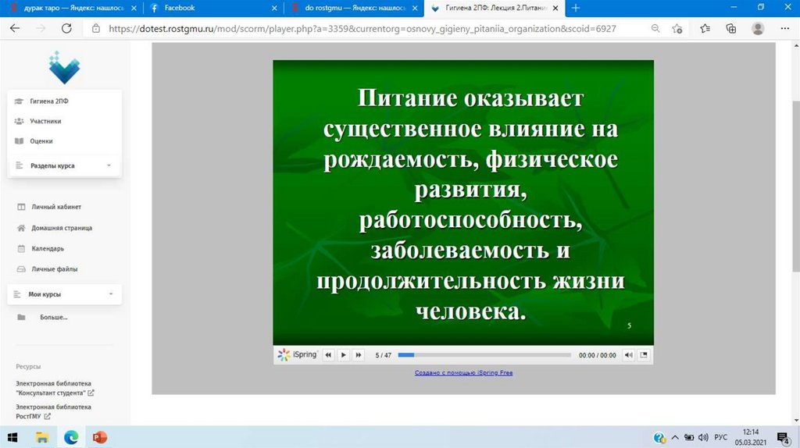Skip to the next slide
Screen dimensions: 800x448
[359, 355]
